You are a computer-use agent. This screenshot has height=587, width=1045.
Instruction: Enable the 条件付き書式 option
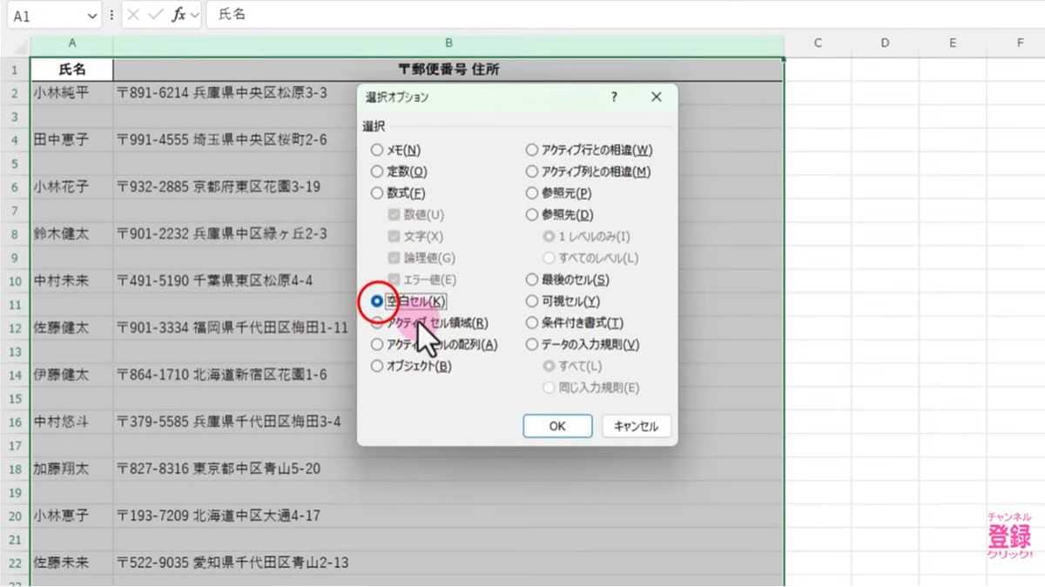pos(531,322)
